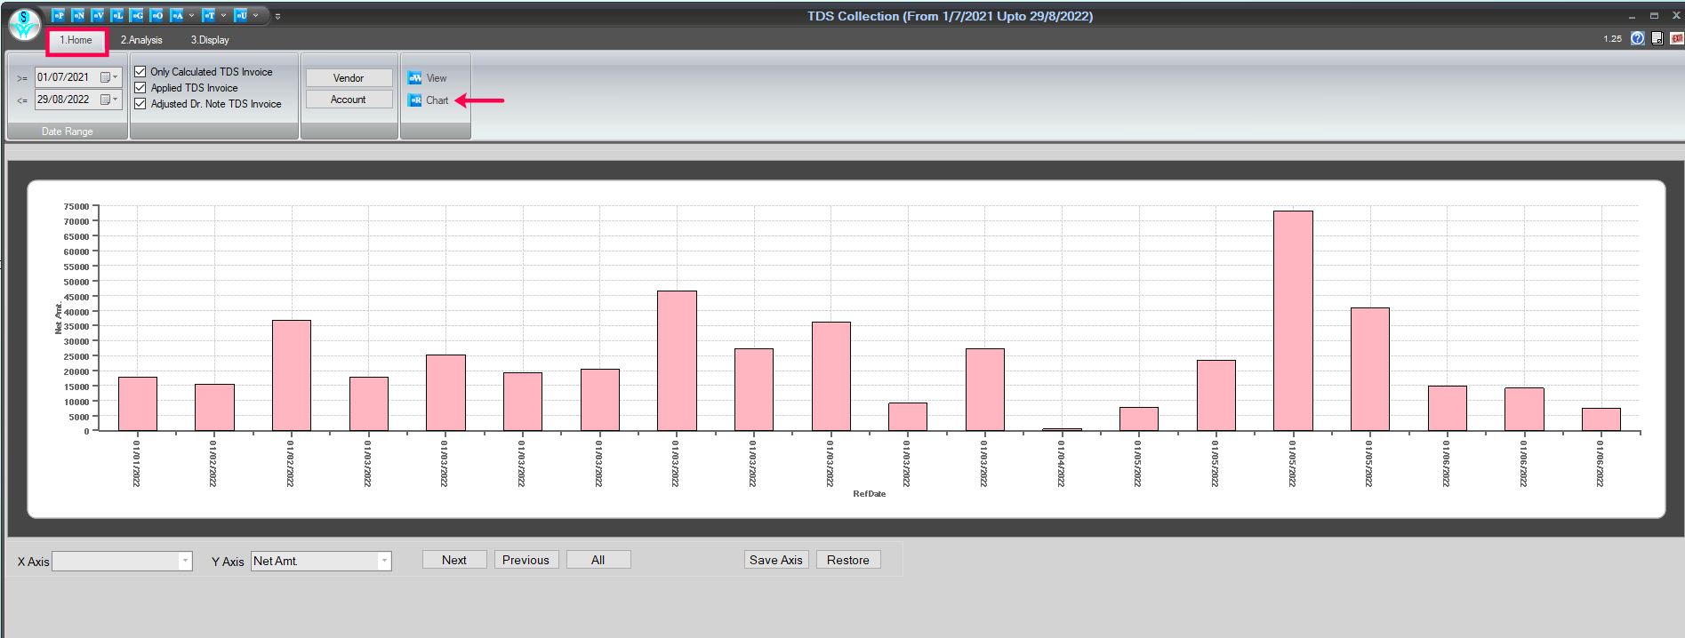
Task: Click the View icon in ribbon
Action: pyautogui.click(x=415, y=78)
